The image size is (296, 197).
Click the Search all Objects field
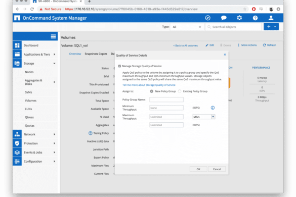coord(233,27)
